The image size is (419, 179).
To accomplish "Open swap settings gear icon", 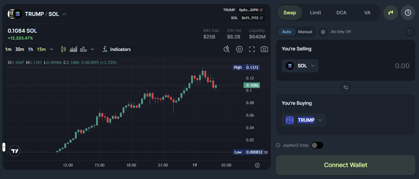I will pos(323,32).
